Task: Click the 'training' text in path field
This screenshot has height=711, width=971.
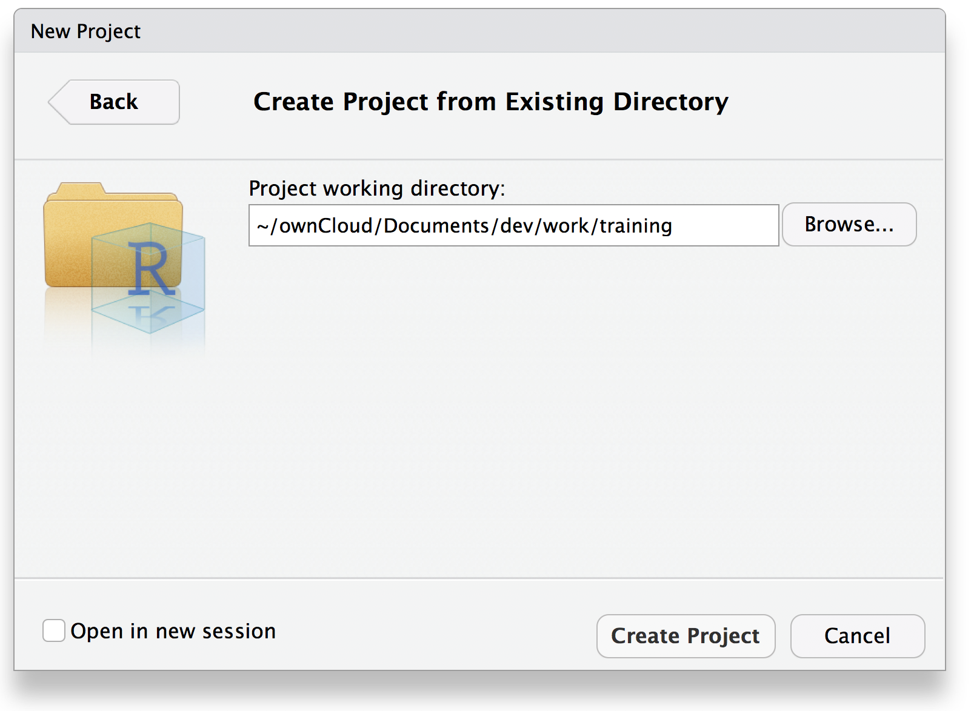Action: (636, 226)
